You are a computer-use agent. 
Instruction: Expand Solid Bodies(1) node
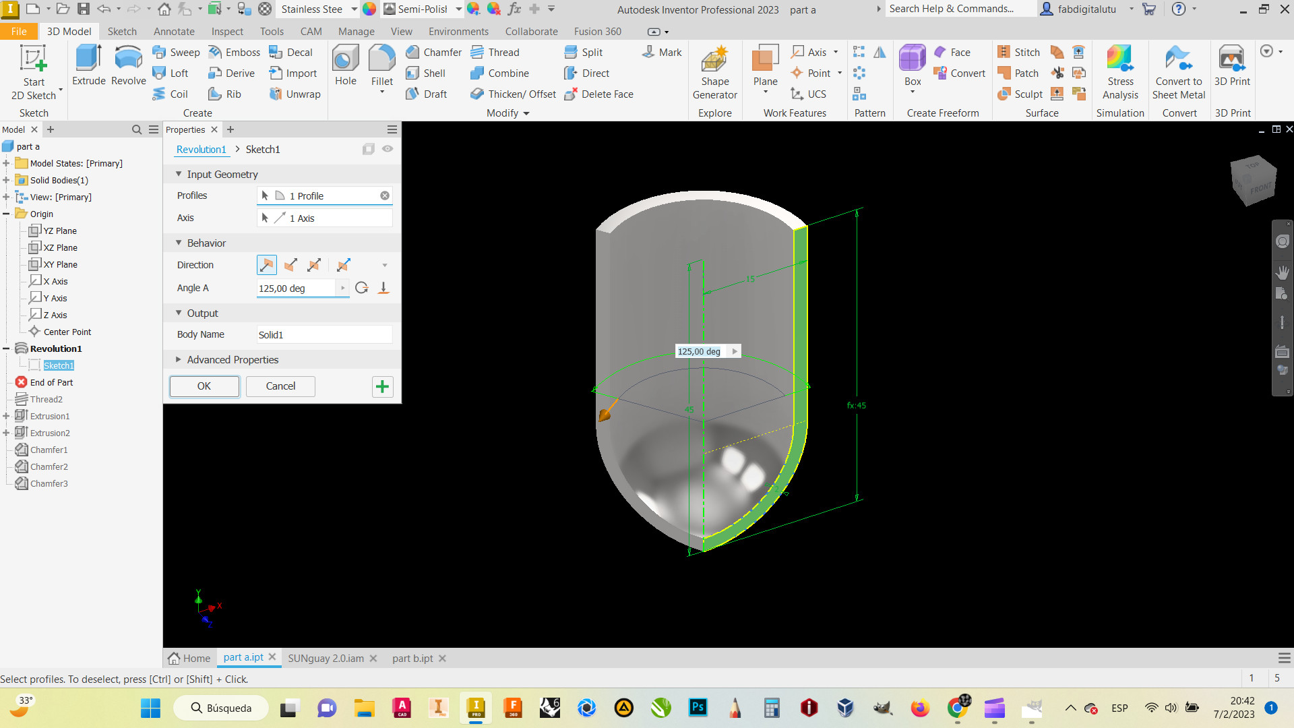pyautogui.click(x=6, y=180)
